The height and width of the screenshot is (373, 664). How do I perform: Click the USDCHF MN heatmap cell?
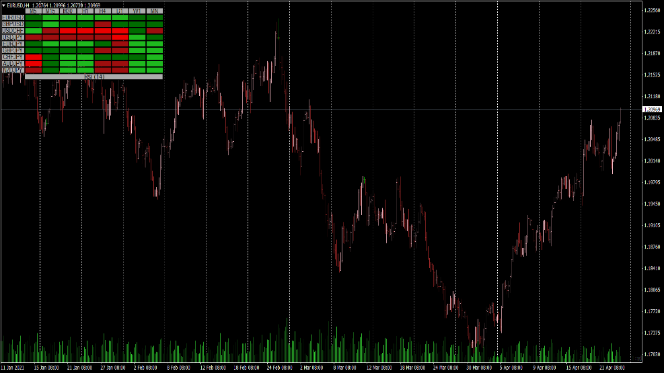155,31
